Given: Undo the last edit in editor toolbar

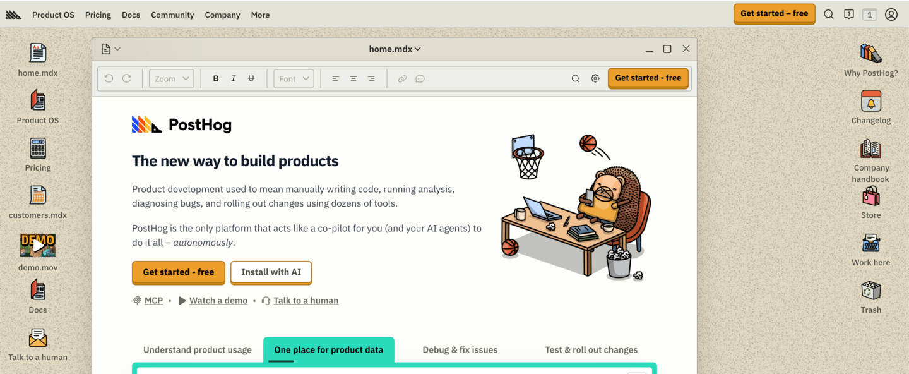Looking at the screenshot, I should 109,78.
